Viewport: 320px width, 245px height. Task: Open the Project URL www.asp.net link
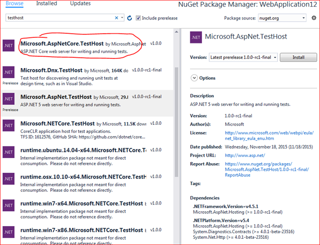[245, 155]
